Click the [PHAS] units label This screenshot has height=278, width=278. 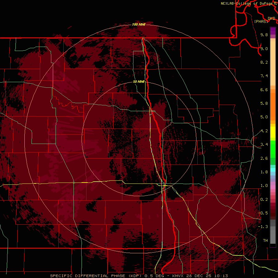coord(261,21)
